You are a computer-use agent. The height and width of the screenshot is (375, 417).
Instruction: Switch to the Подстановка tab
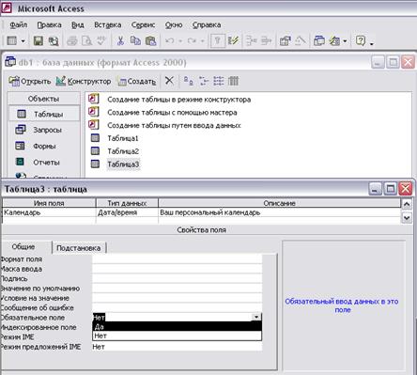tap(79, 248)
